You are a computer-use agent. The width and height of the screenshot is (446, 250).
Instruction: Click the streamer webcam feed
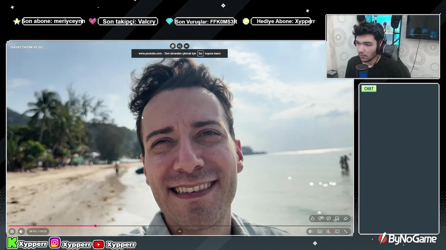(x=383, y=47)
